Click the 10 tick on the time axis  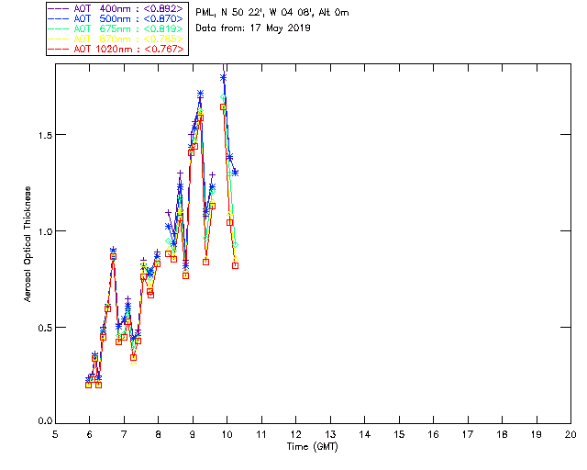coord(227,434)
